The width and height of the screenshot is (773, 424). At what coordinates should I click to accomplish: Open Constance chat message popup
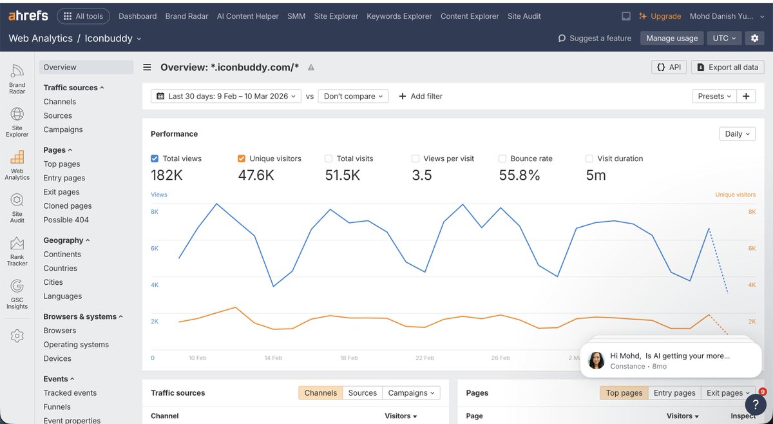(x=671, y=360)
